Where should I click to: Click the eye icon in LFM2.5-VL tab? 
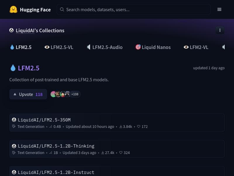tap(47, 47)
